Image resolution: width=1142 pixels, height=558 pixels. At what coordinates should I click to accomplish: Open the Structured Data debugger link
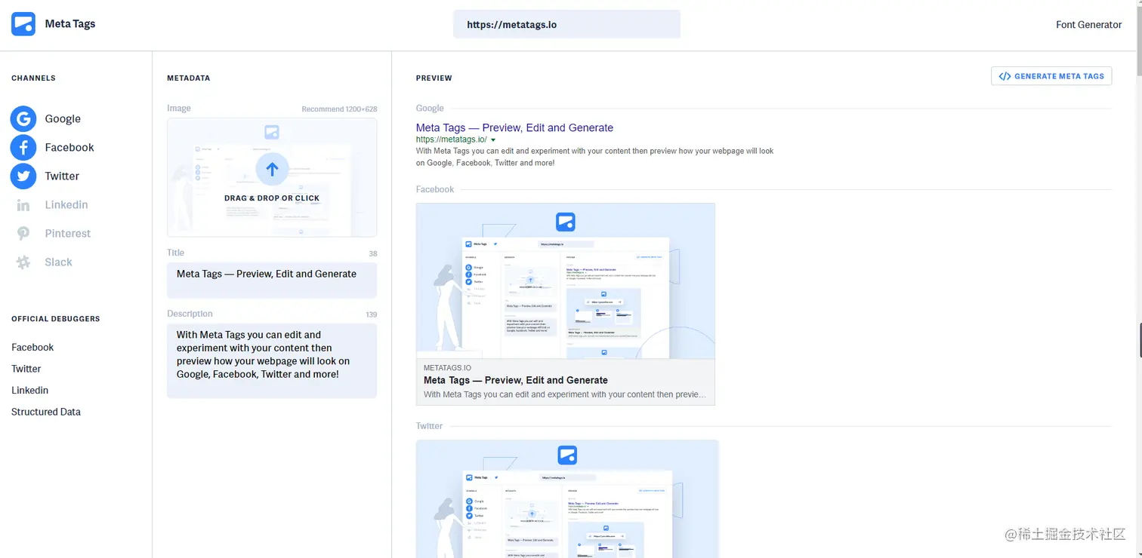(x=46, y=412)
